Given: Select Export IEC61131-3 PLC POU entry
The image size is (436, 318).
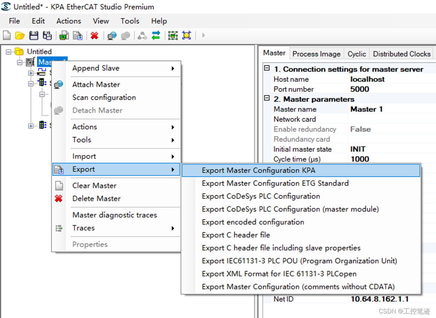Looking at the screenshot, I should [x=301, y=261].
